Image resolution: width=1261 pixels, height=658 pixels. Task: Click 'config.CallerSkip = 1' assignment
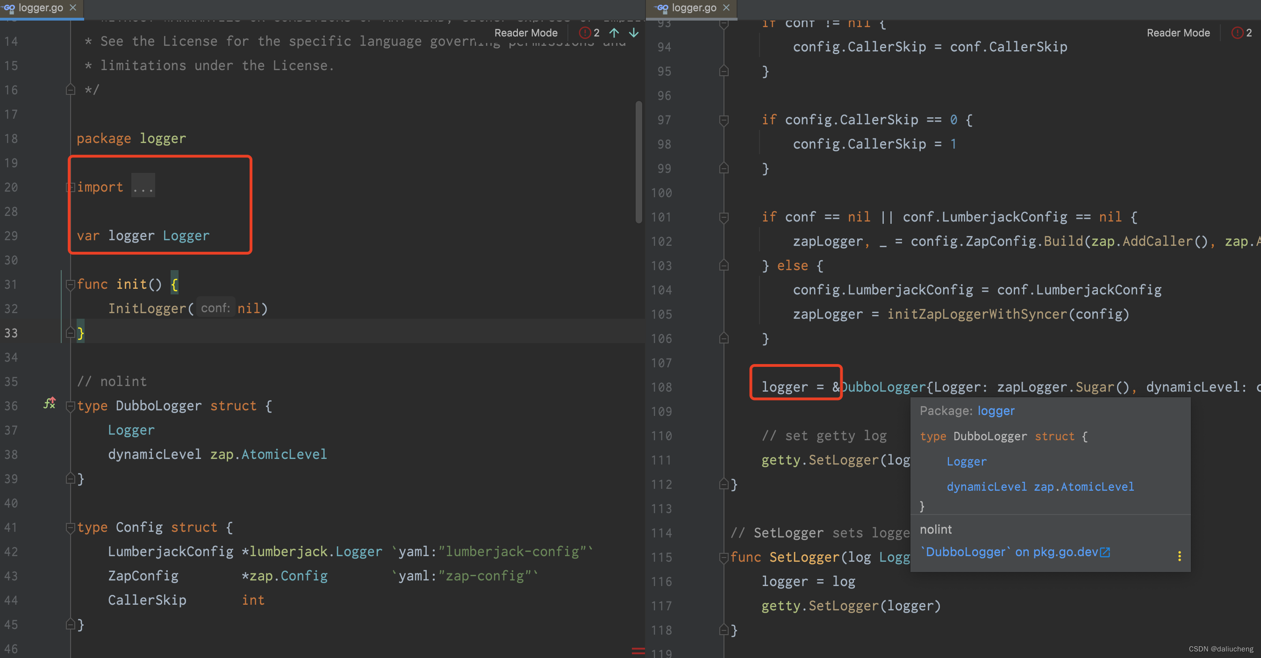point(875,144)
